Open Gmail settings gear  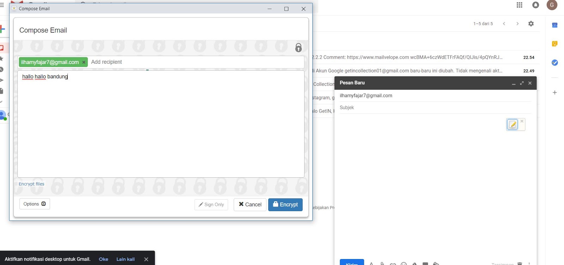point(531,24)
